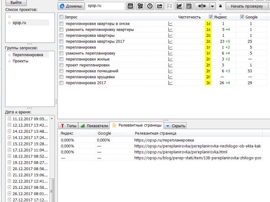Viewport: 270px width, 202px height.
Task: Click the four-squares groups icon in toolbar
Action: (x=140, y=6)
